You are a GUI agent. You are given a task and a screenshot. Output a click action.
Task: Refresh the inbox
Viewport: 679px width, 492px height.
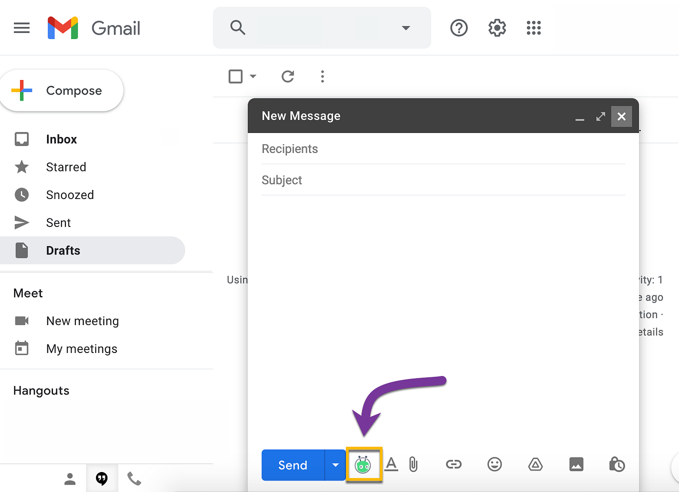point(287,76)
